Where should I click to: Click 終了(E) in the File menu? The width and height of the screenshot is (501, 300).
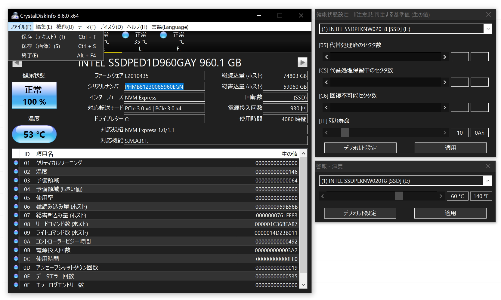point(30,55)
